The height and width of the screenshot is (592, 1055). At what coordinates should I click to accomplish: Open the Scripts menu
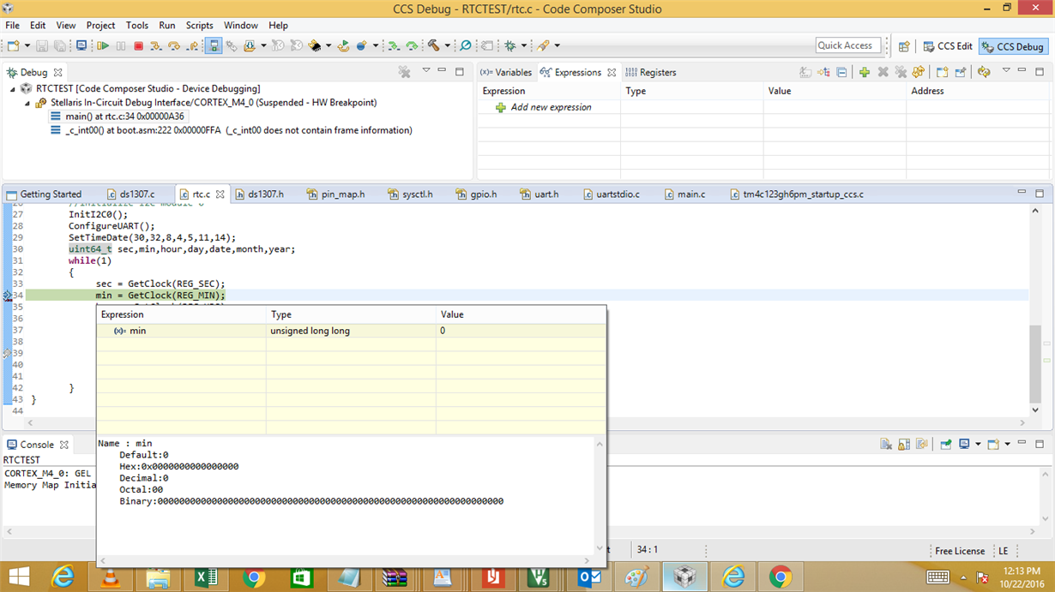point(199,26)
